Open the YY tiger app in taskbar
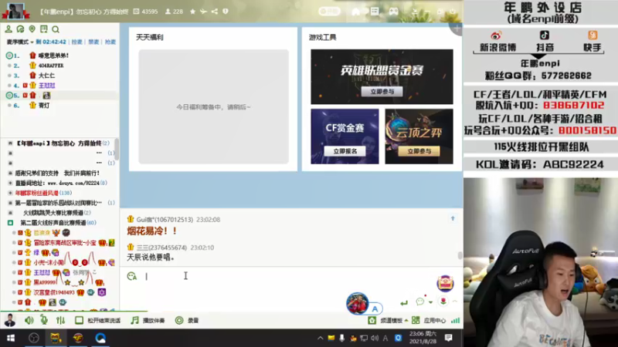618x347 pixels. click(x=56, y=338)
